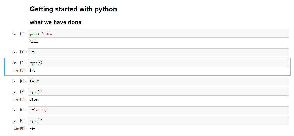Click the hello output text
This screenshot has width=294, height=136.
[34, 42]
